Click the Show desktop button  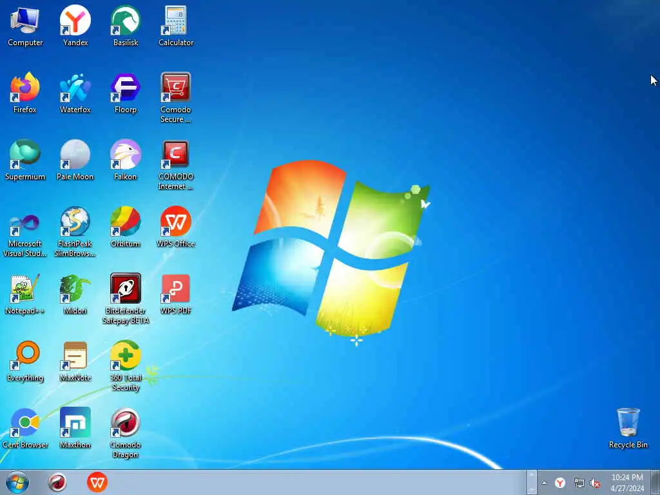coord(655,483)
